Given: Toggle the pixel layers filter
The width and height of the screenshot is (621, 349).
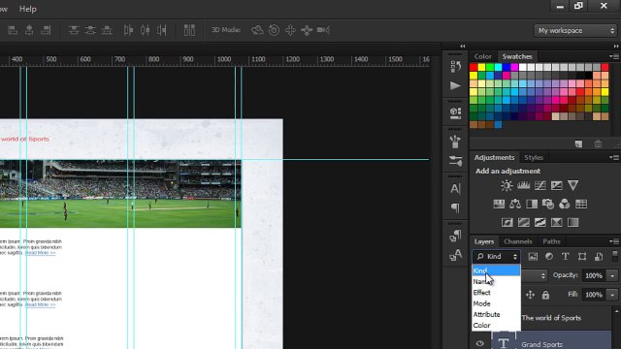Looking at the screenshot, I should click(x=533, y=256).
